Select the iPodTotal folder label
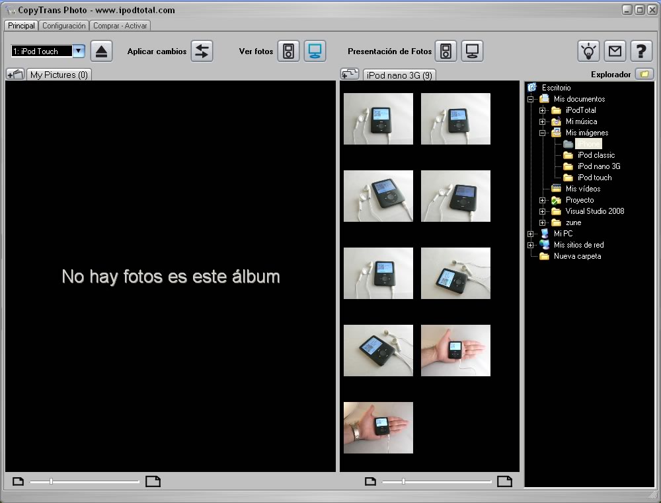The image size is (661, 503). coord(580,110)
